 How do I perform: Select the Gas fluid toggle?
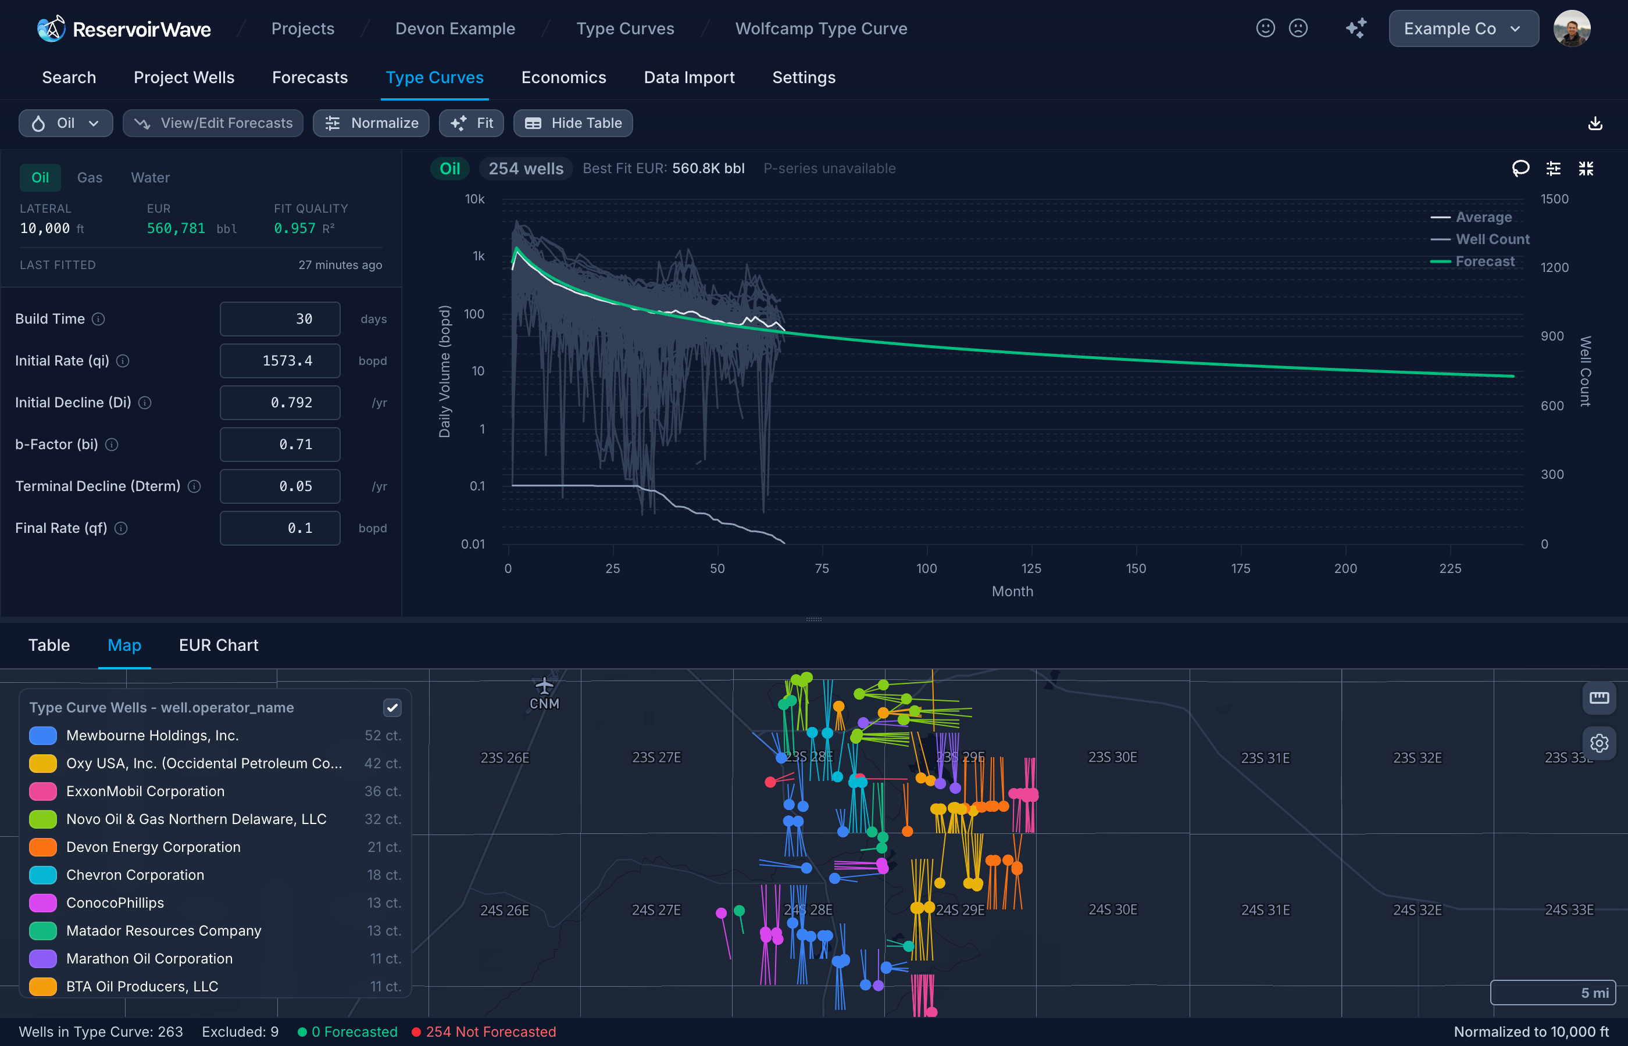[90, 177]
